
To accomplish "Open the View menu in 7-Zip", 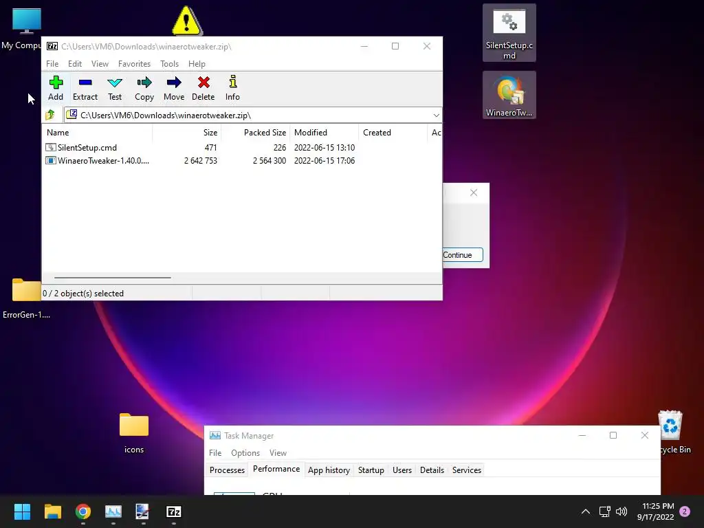I will click(x=100, y=64).
